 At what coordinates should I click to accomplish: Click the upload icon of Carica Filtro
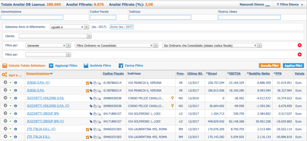pyautogui.click(x=121, y=66)
